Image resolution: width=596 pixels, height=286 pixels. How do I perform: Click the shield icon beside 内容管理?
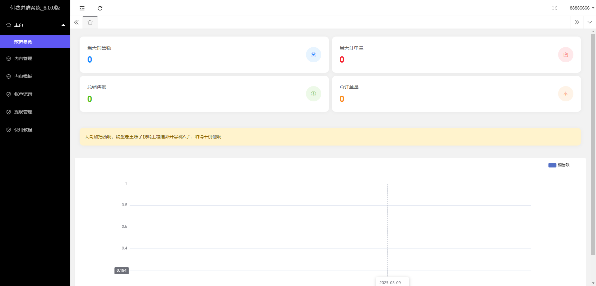(9, 59)
